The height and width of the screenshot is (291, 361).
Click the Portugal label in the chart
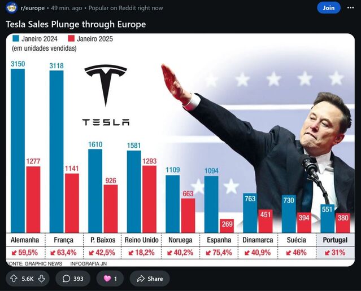coord(335,240)
